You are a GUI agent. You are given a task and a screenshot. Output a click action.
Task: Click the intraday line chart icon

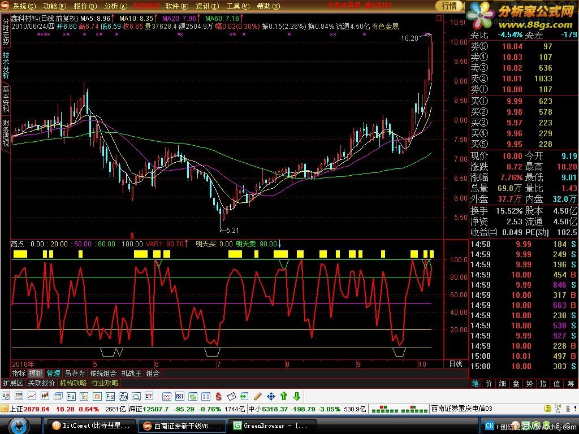click(32, 396)
